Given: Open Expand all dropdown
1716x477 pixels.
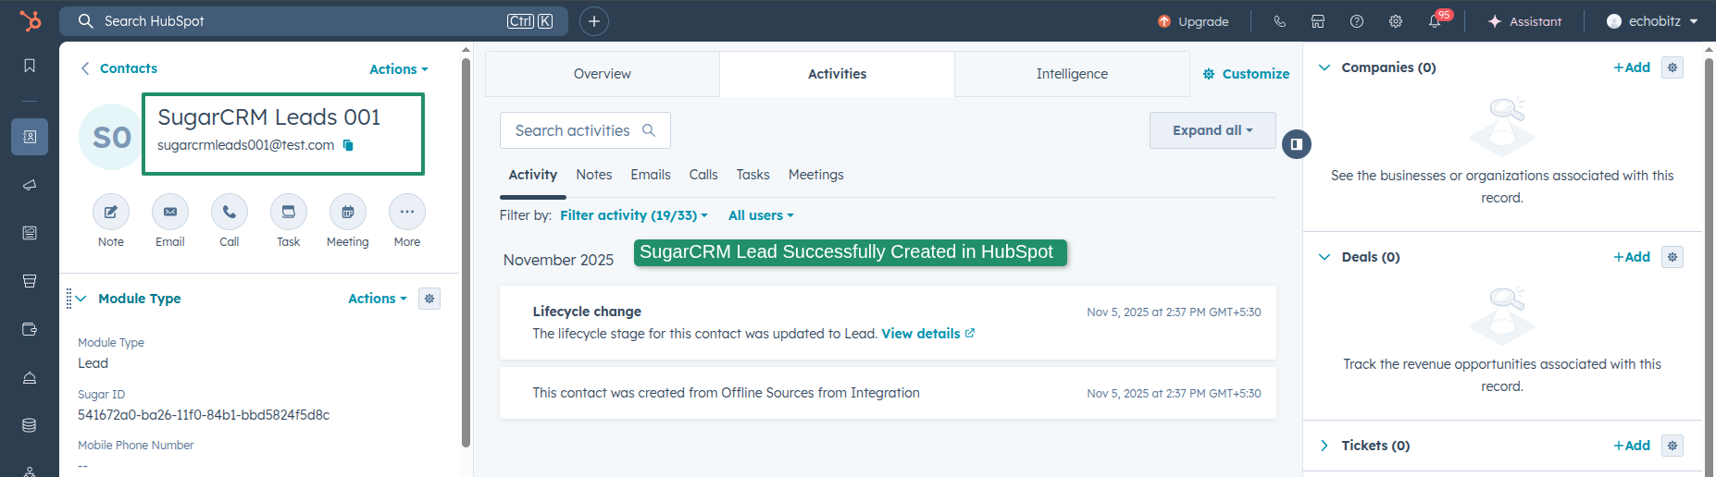Looking at the screenshot, I should point(1212,130).
